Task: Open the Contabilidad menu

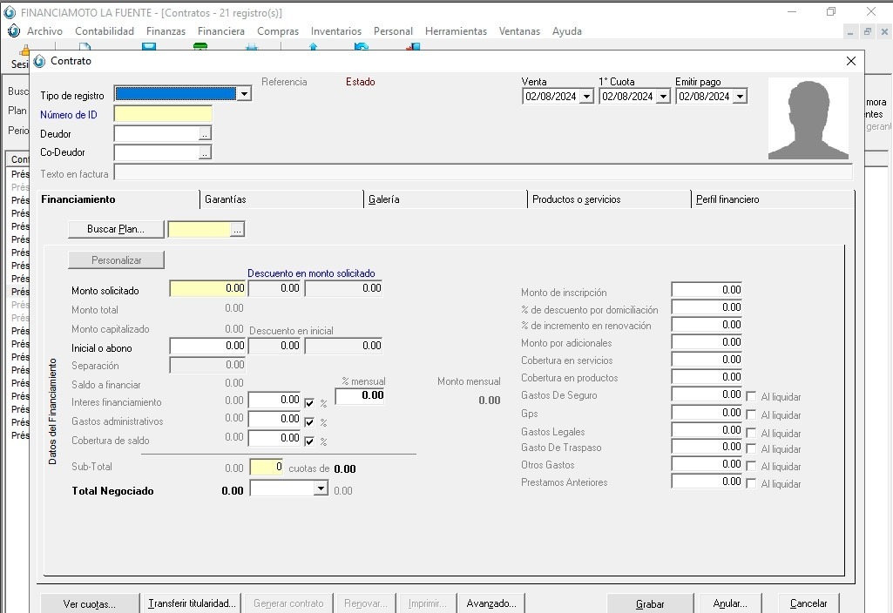Action: [x=105, y=31]
